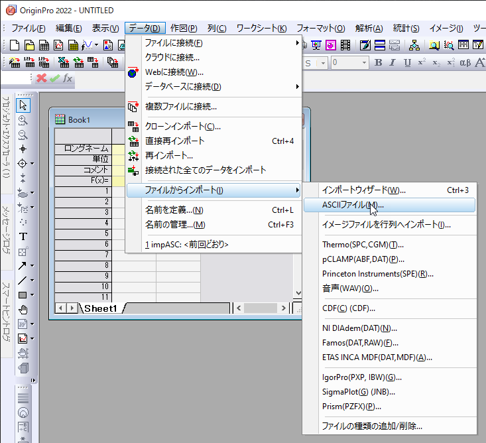
Task: Select 名前を定義(N) menu entry
Action: [214, 210]
